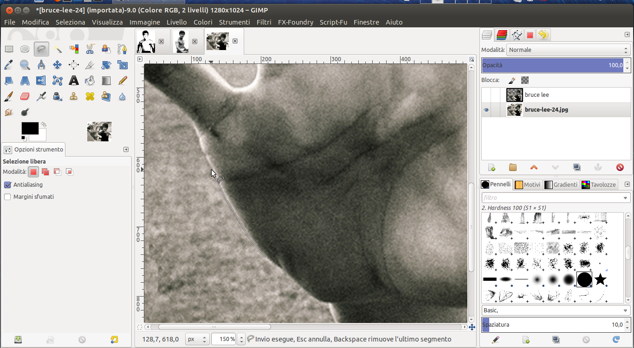Increase Opacità with spinner arrow
Screen dimensions: 634x348
tap(628, 63)
